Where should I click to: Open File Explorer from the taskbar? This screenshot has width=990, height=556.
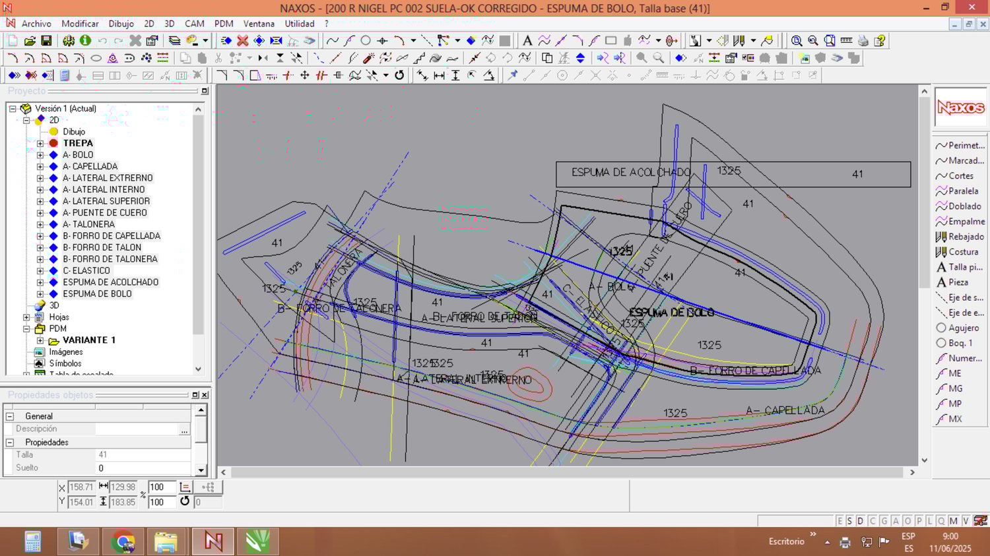[x=166, y=542]
